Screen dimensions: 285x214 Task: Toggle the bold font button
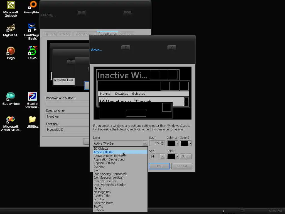click(183, 157)
